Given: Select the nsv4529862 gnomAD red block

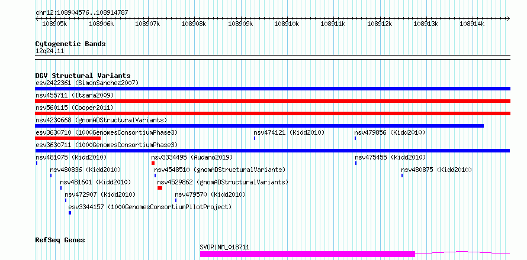Looking at the screenshot, I should [160, 188].
